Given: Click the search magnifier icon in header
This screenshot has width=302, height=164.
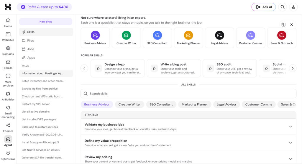Looking at the screenshot, I should tap(283, 7).
